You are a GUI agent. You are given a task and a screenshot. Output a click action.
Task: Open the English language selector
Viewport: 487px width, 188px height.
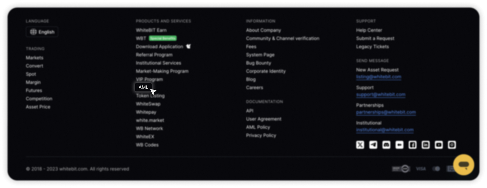[42, 32]
